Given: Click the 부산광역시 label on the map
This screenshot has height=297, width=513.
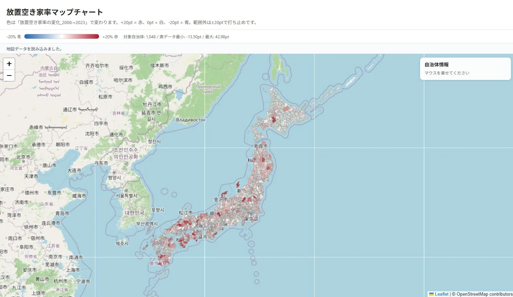Looking at the screenshot, I should pos(147,224).
